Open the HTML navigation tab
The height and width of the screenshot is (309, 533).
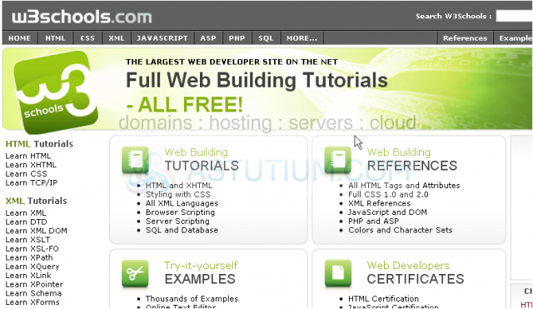tap(56, 38)
